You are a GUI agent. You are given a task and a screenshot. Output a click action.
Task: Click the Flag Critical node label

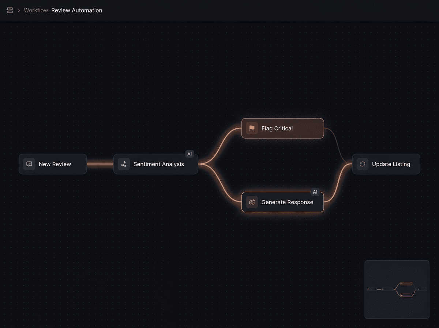(277, 128)
